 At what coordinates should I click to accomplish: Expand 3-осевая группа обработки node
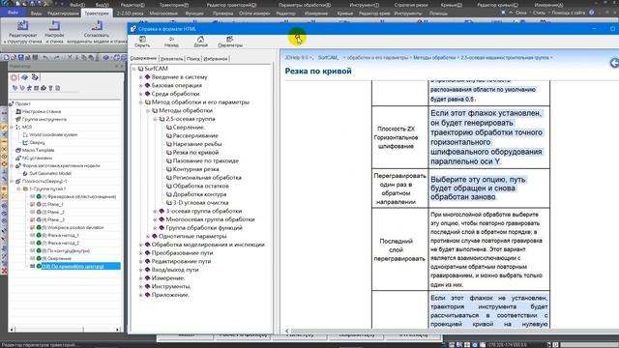point(155,212)
